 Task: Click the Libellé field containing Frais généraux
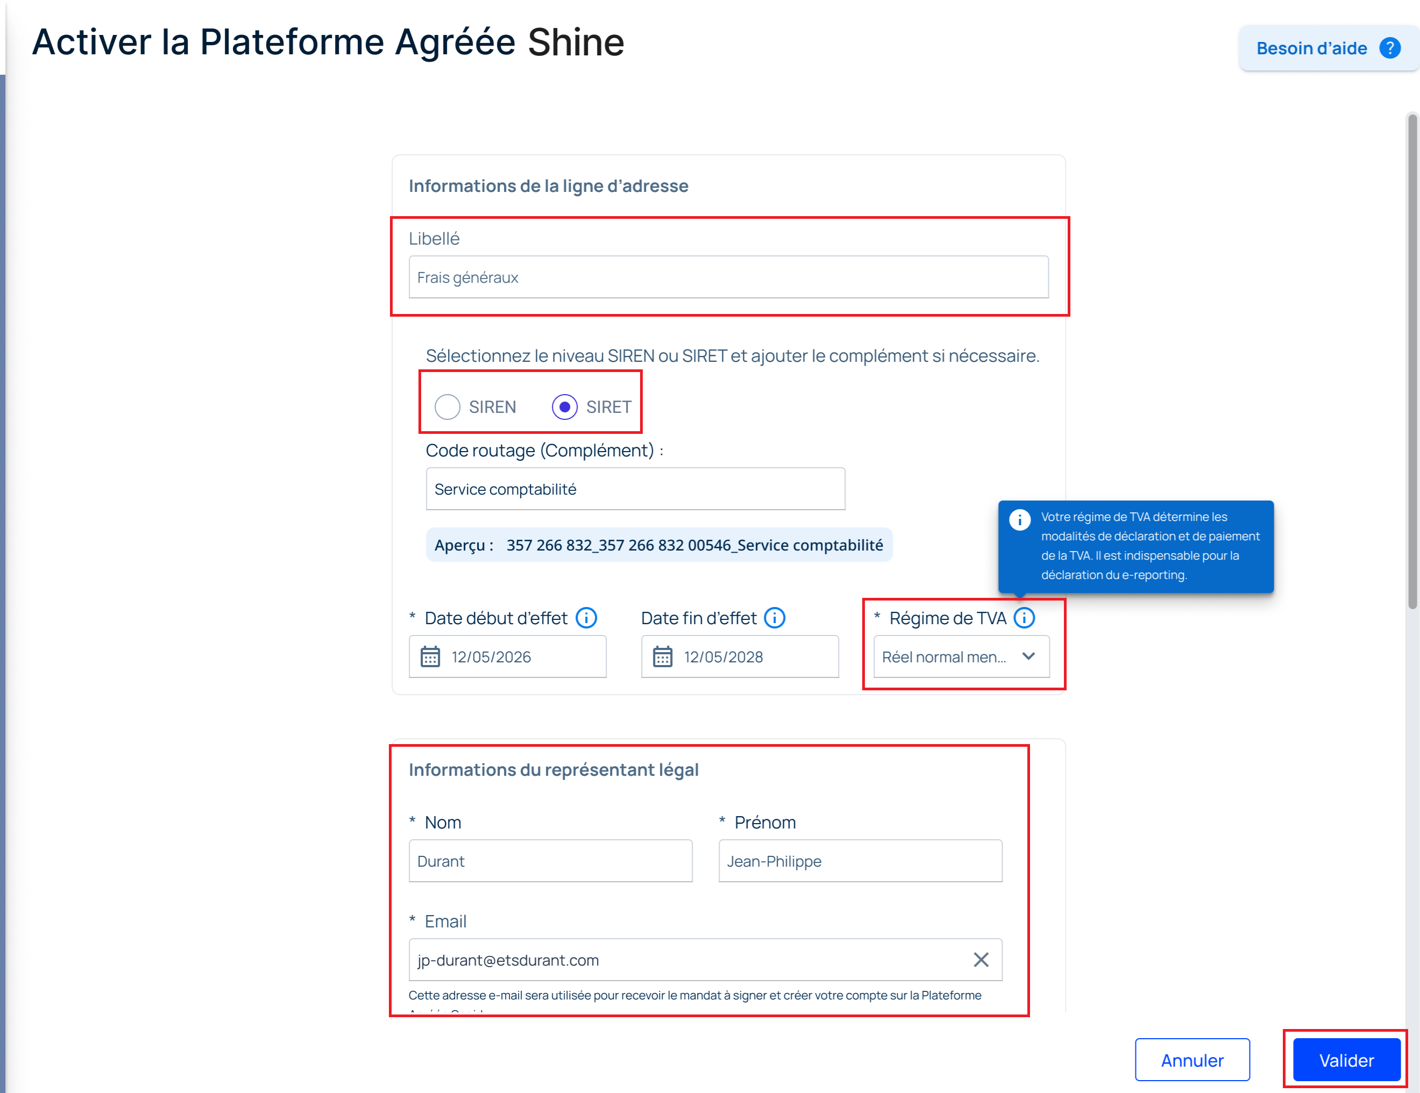click(x=728, y=277)
